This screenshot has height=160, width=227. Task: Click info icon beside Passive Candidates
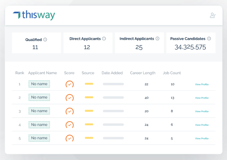[x=209, y=39]
